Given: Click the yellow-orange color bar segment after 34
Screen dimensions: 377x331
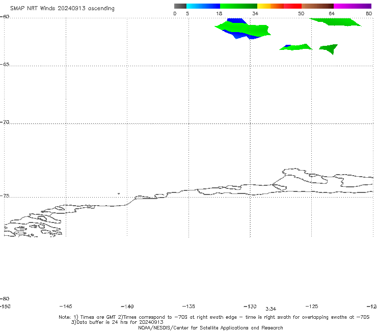Looking at the screenshot, I should pos(271,6).
